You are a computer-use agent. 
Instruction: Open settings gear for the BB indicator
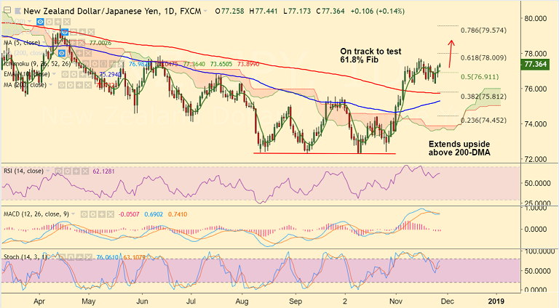(74, 32)
